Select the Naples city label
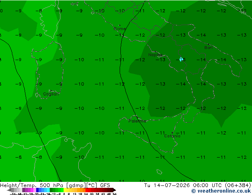This screenshot has width=252, height=195. click(155, 55)
